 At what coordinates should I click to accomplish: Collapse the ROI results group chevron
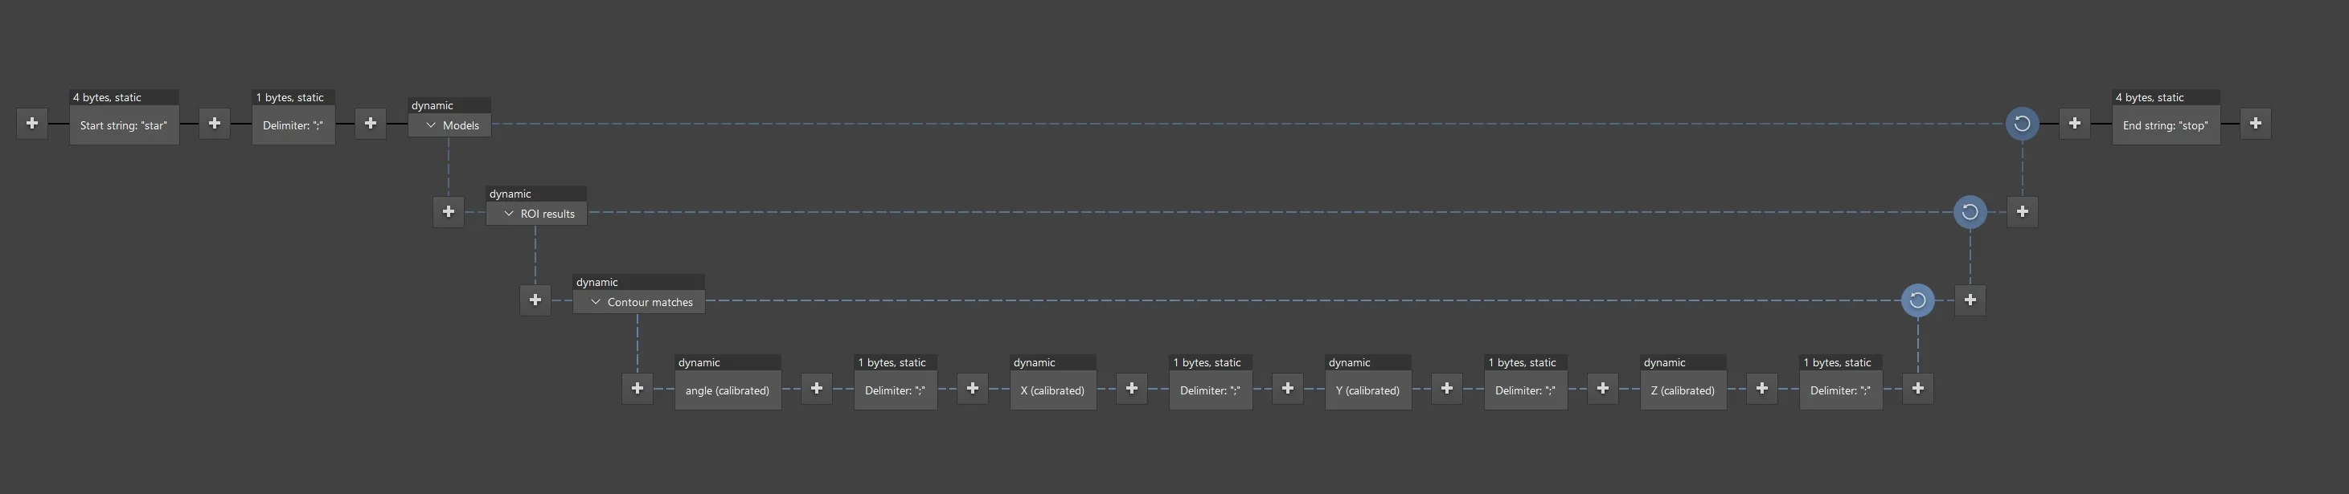tap(509, 214)
